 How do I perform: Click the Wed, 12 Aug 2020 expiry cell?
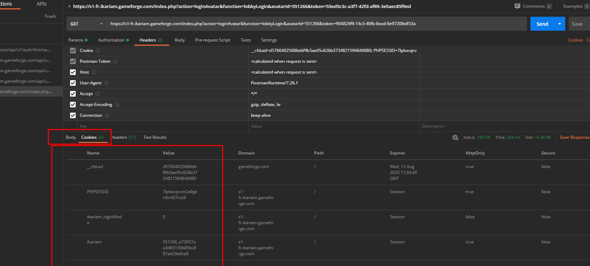coord(403,173)
